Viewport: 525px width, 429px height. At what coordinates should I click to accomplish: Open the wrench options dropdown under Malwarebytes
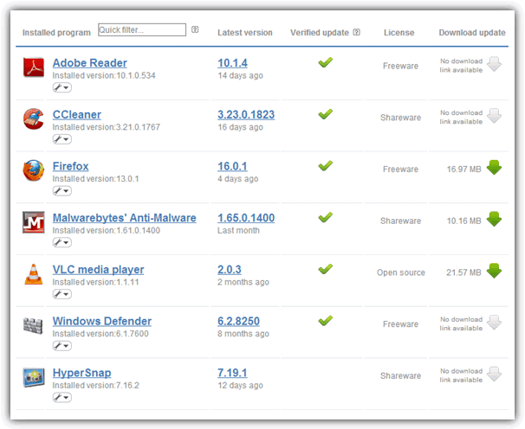[x=62, y=242]
